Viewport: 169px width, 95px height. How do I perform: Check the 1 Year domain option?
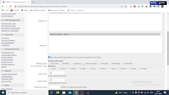49,69
